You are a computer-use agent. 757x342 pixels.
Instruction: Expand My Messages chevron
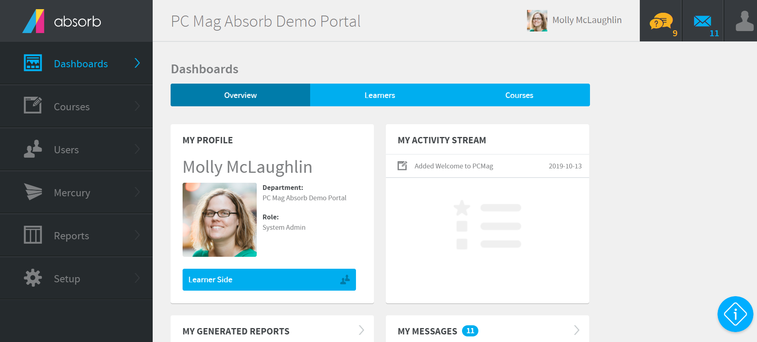coord(576,330)
